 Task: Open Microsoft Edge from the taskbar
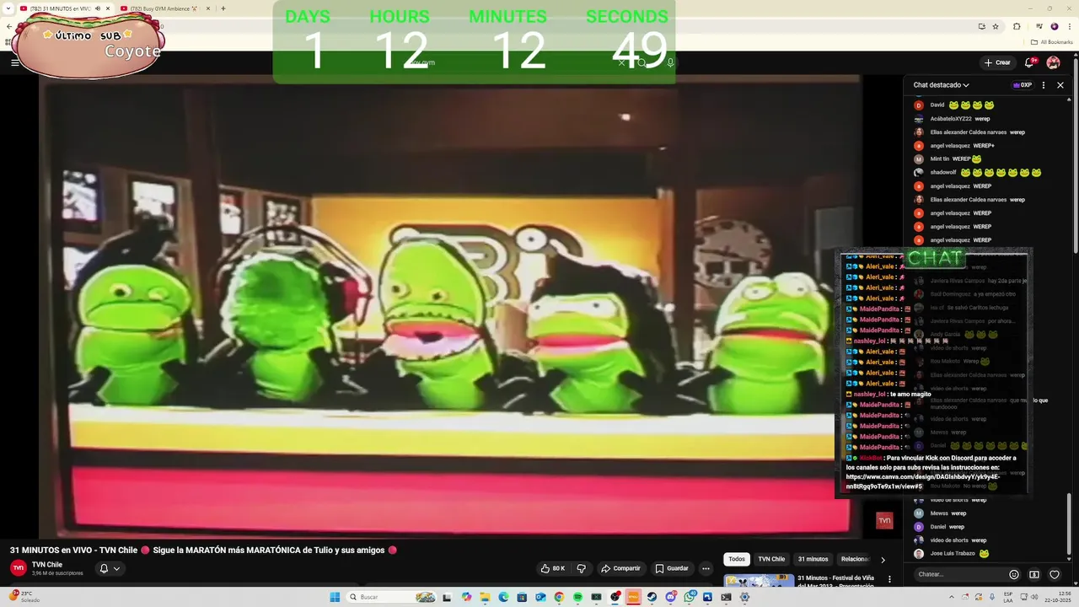pos(503,597)
